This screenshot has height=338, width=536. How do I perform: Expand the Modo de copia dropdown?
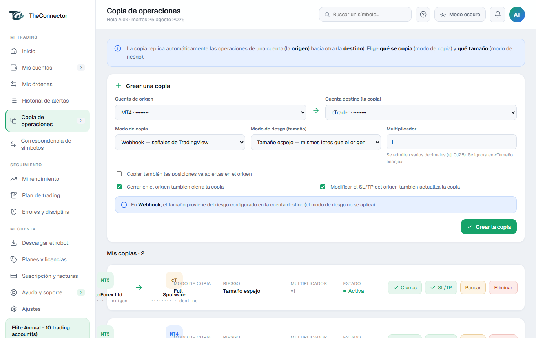click(x=180, y=142)
